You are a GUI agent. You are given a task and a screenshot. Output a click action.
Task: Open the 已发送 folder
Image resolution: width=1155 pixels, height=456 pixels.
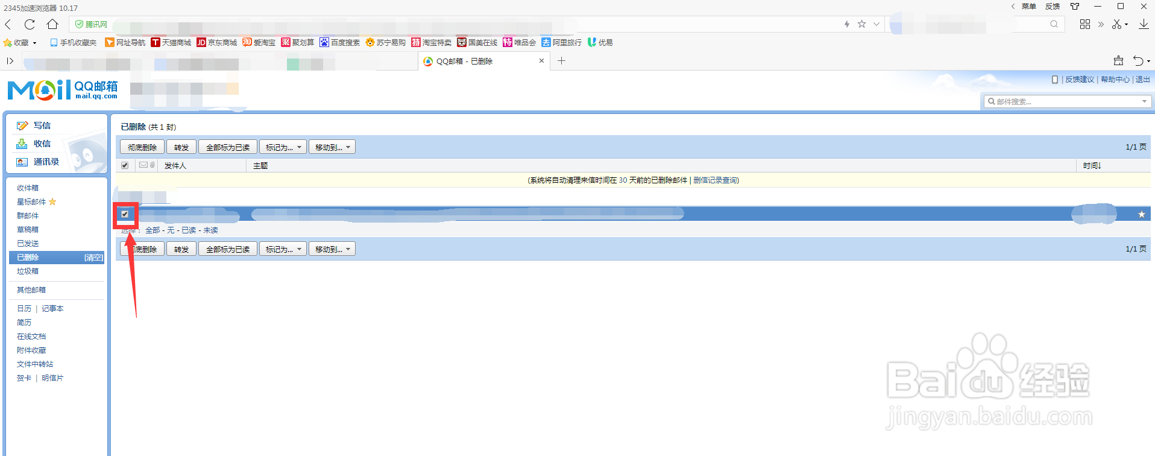coord(28,243)
